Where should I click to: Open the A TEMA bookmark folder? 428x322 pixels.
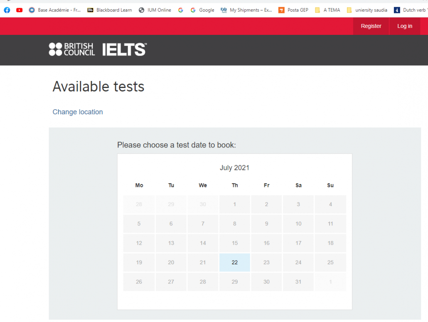click(x=327, y=10)
